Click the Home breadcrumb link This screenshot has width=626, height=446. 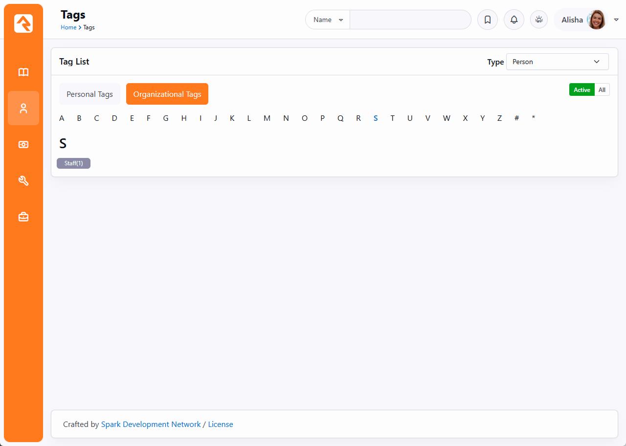pos(68,27)
